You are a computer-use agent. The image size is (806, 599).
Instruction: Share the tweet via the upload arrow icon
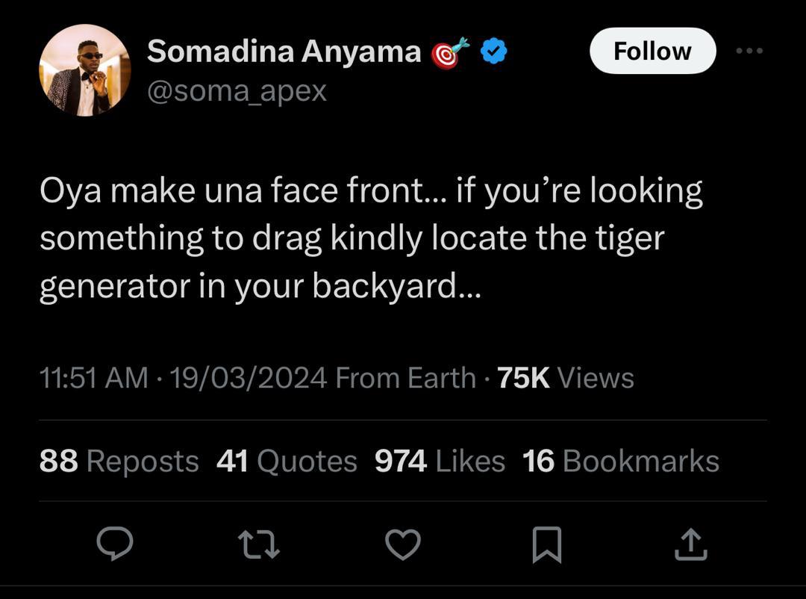pyautogui.click(x=690, y=544)
